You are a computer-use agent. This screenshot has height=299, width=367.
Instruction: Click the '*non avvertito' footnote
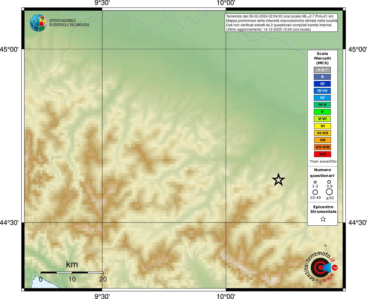(x=323, y=161)
